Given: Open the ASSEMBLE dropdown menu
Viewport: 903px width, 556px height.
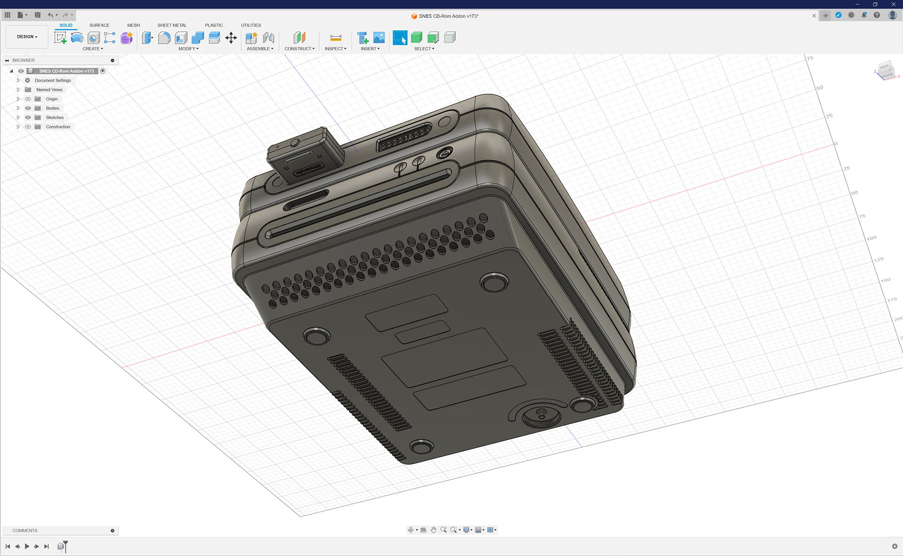Looking at the screenshot, I should (x=260, y=49).
